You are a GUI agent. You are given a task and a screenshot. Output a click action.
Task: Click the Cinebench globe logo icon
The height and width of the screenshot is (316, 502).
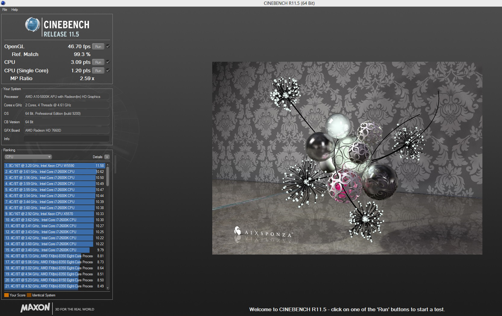tap(33, 25)
